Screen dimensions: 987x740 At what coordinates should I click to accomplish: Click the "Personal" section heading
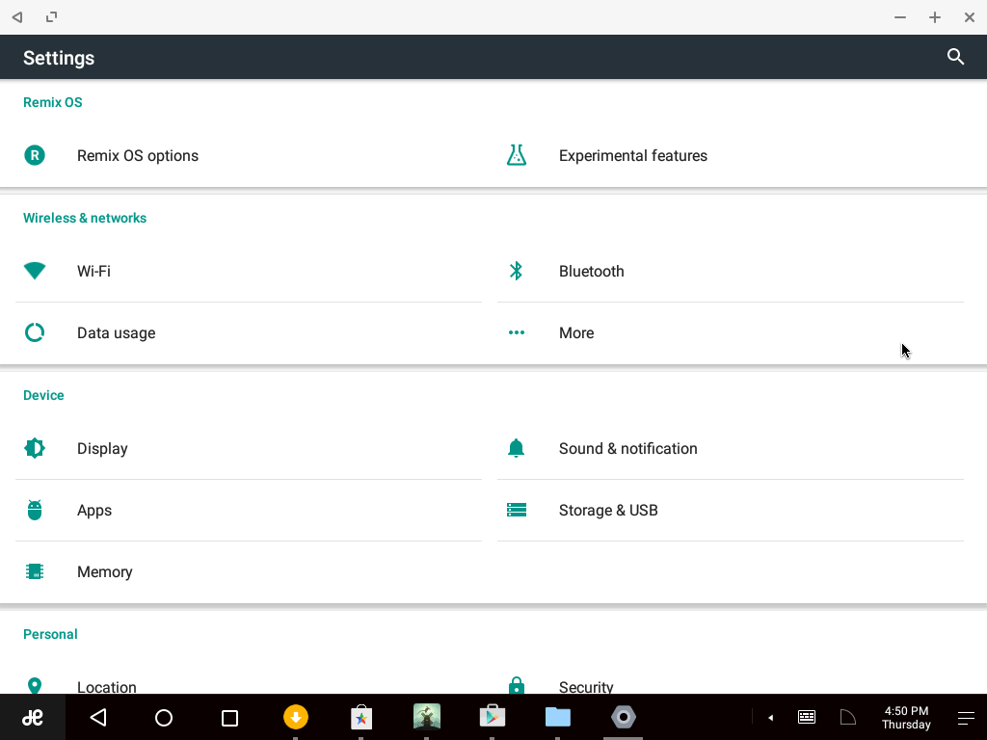50,634
